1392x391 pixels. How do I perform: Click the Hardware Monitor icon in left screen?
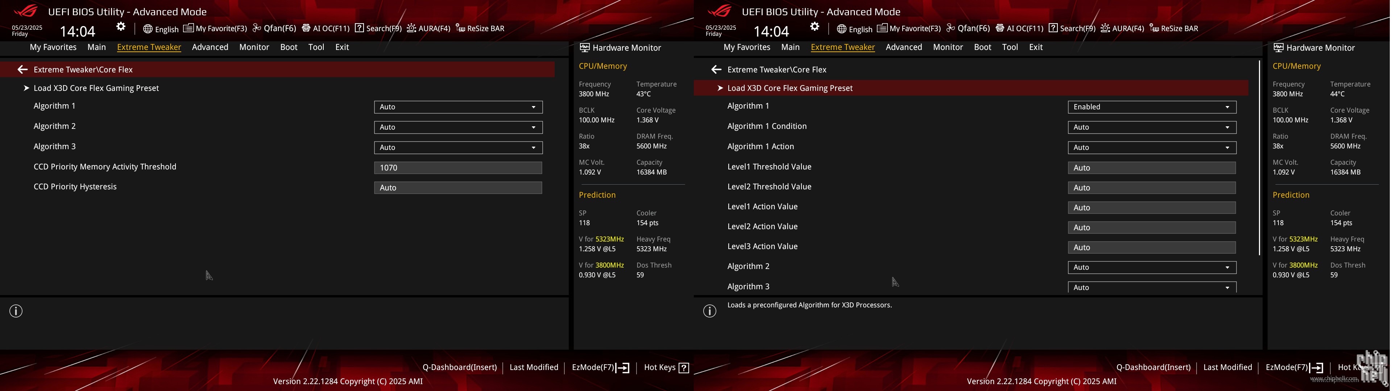584,47
